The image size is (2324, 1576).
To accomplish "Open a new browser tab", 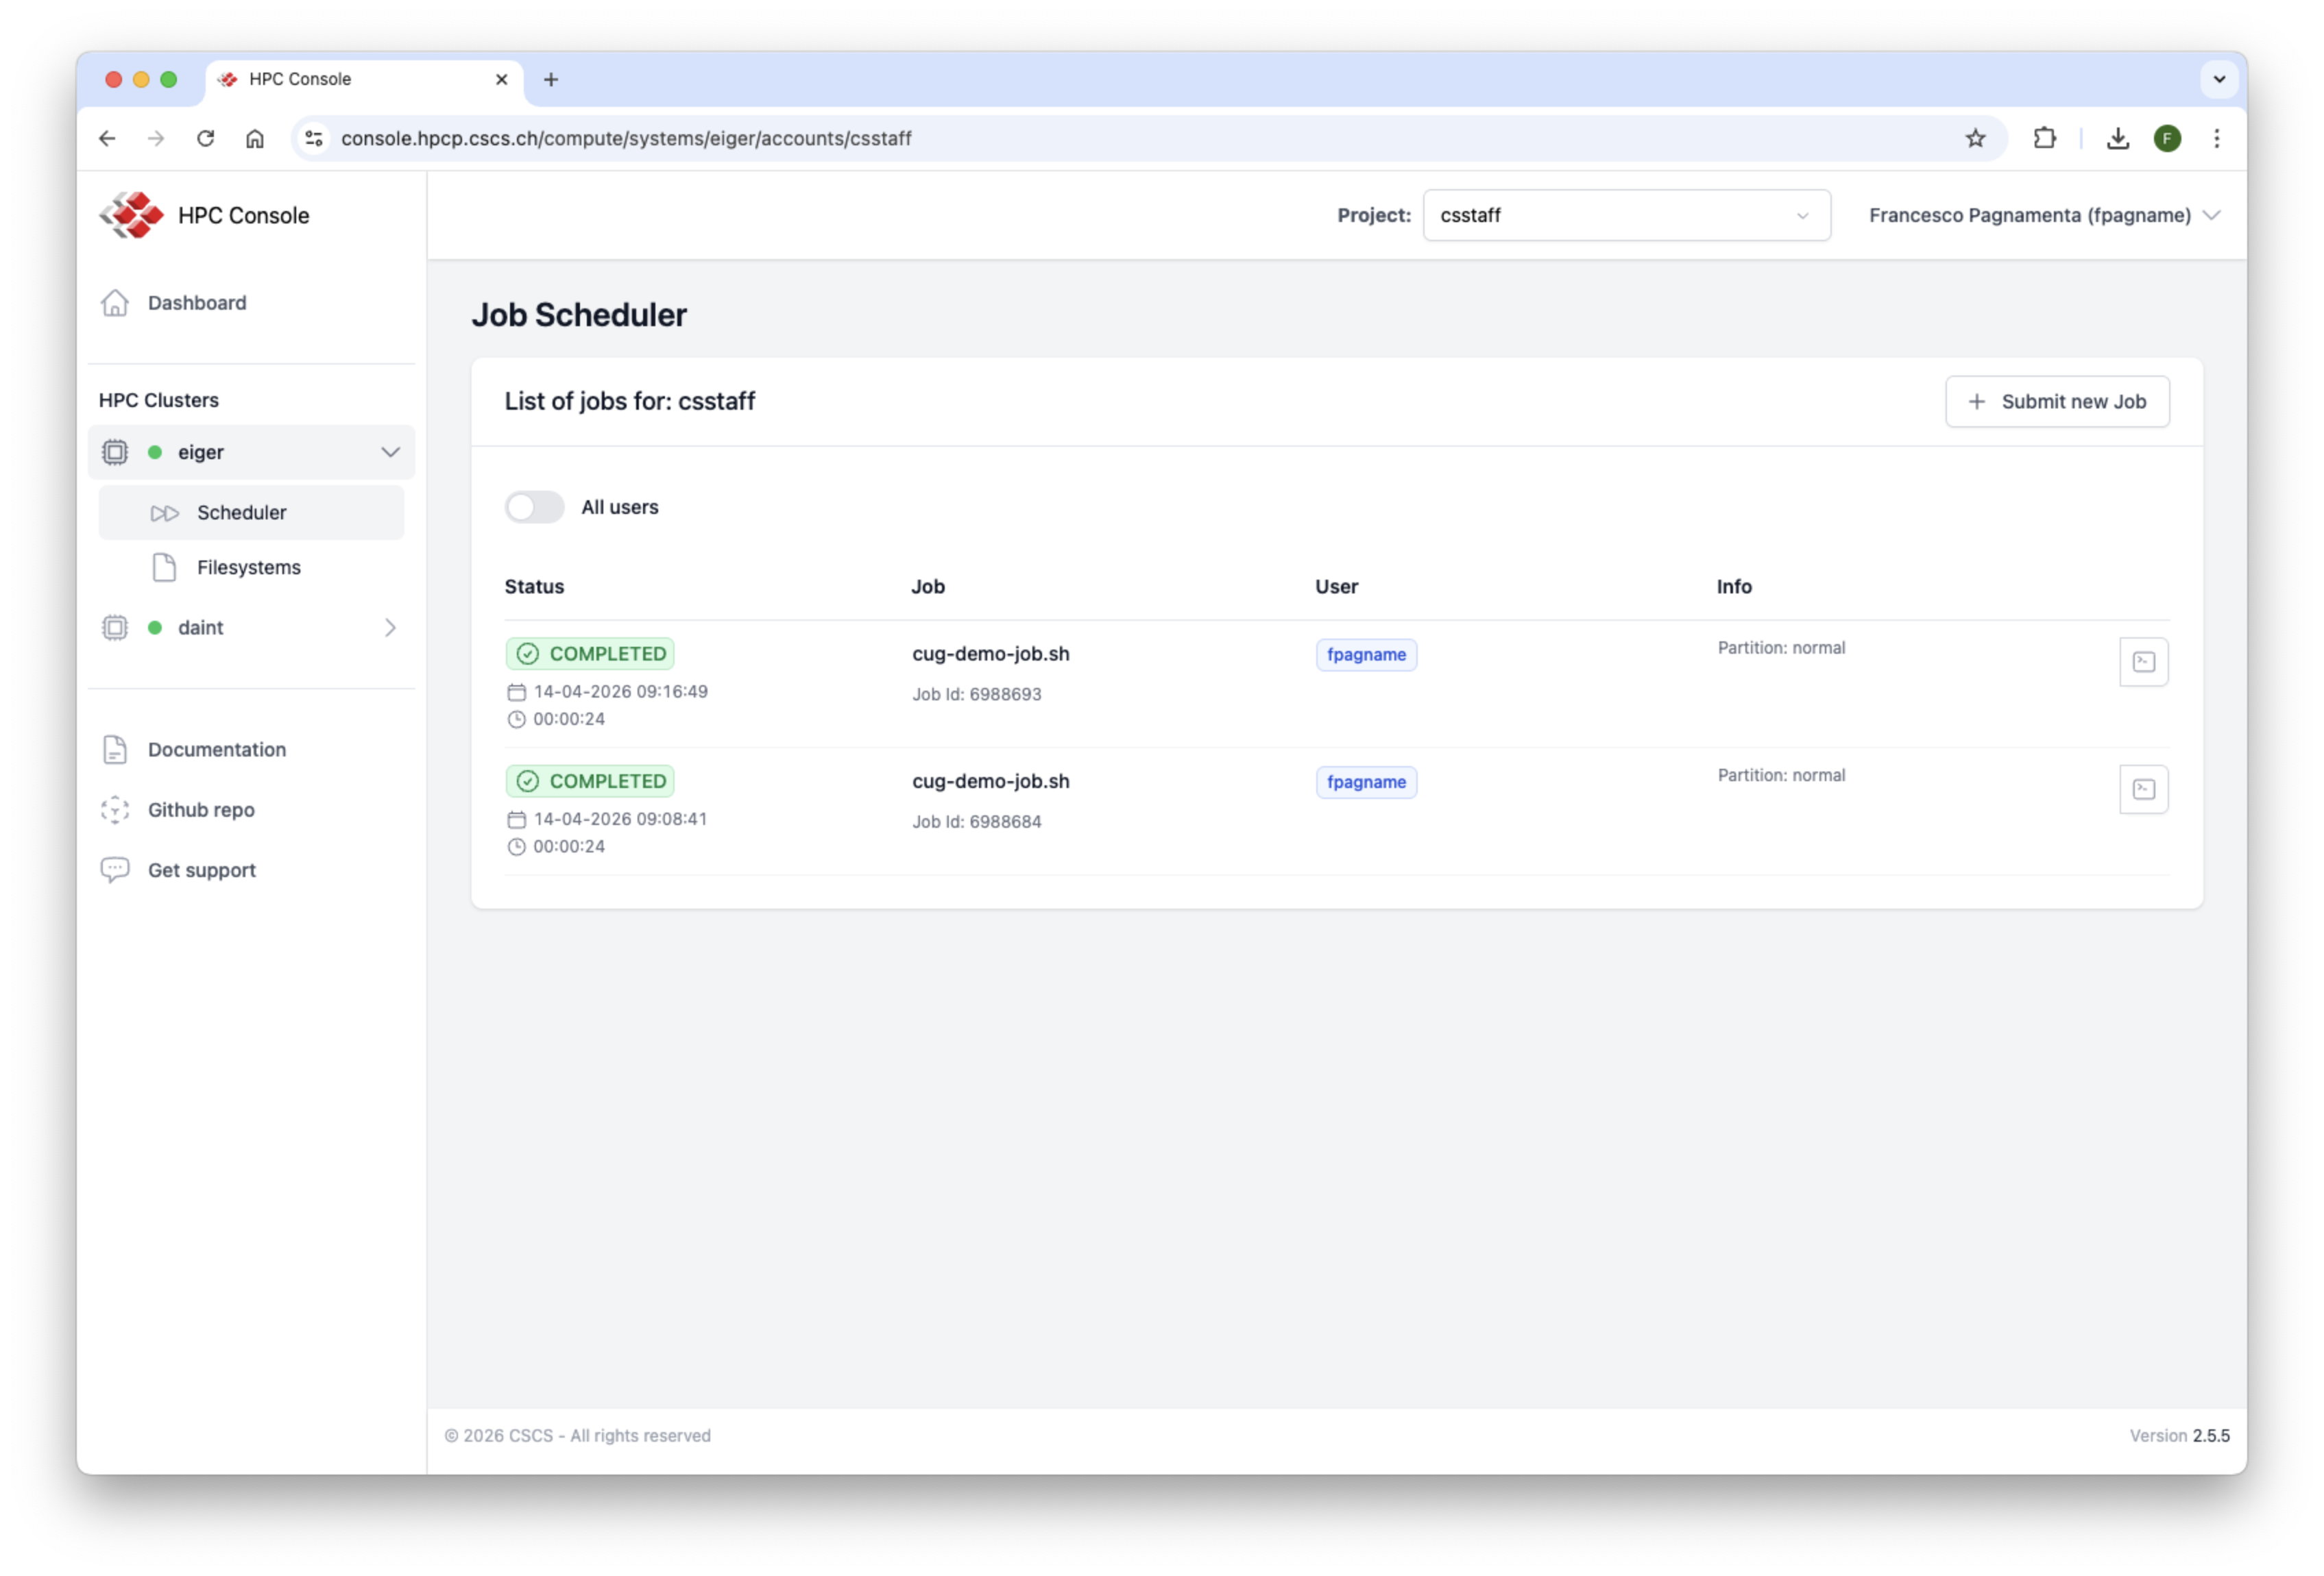I will coord(550,79).
